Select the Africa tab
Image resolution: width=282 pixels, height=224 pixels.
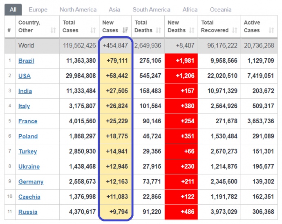[x=190, y=9]
